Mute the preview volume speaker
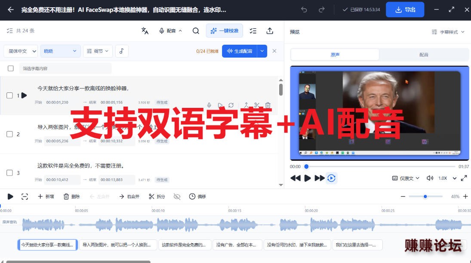471x263 pixels. click(430, 178)
